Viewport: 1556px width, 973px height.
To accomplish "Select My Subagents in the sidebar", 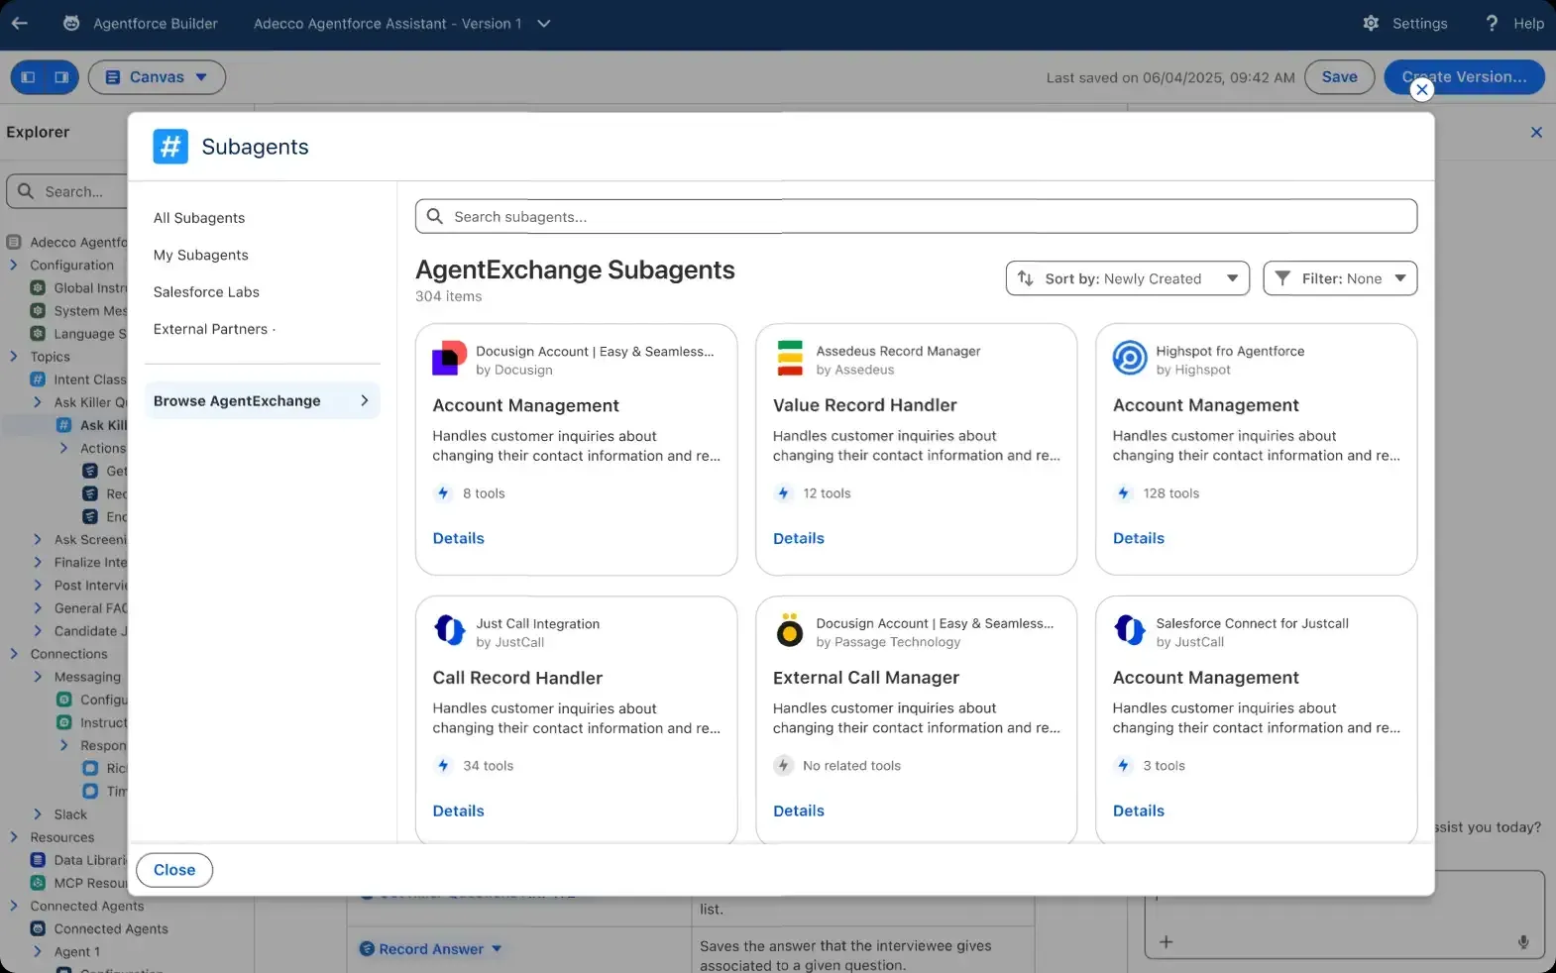I will point(201,255).
